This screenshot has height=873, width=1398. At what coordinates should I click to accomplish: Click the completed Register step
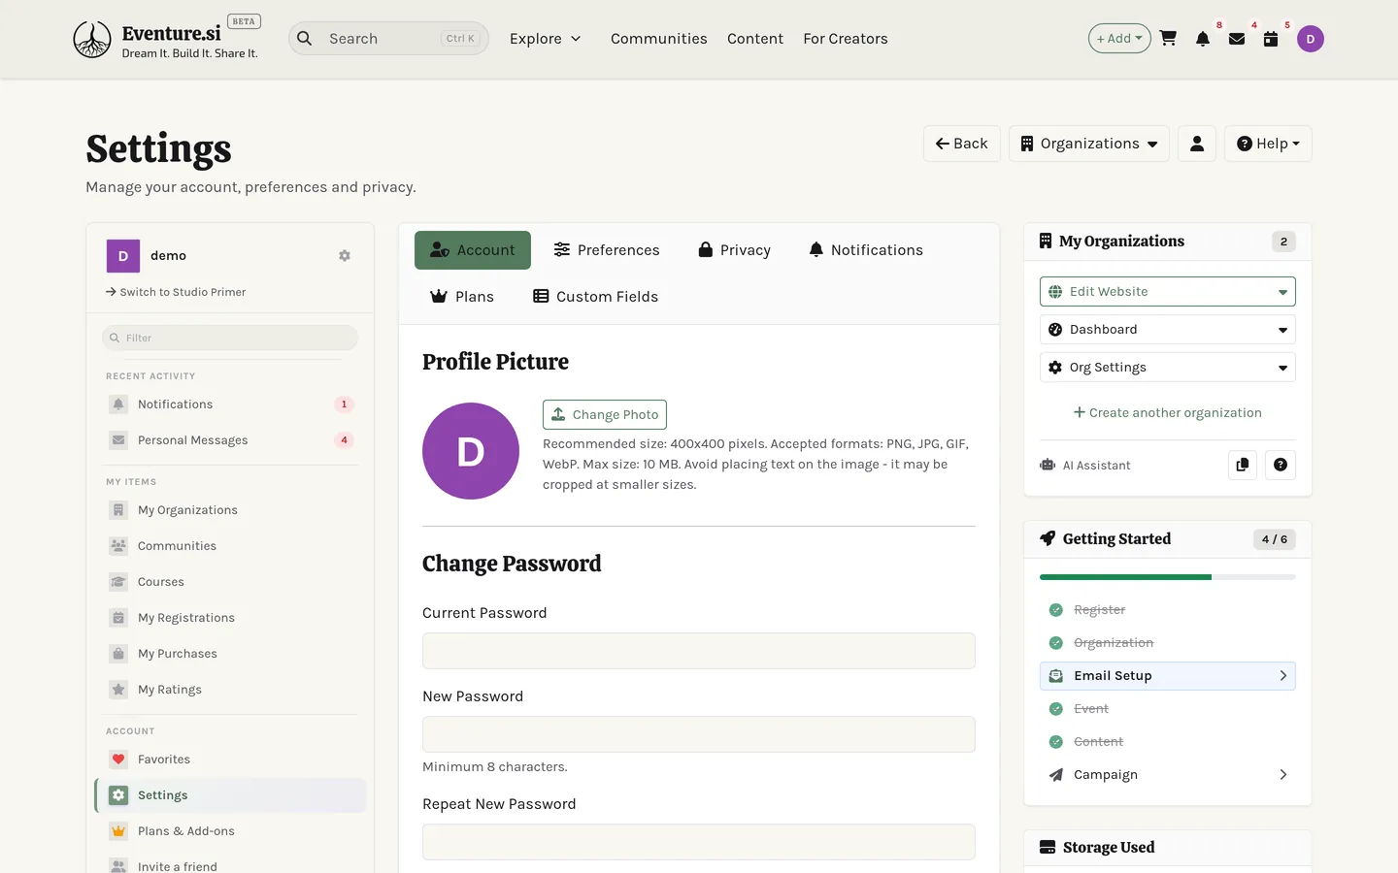click(1168, 610)
